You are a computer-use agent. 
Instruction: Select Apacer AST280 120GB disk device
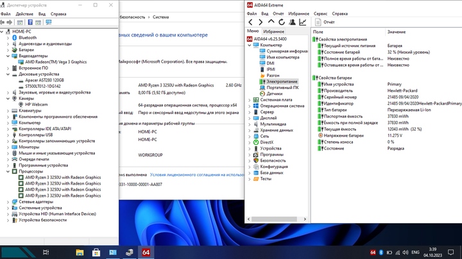(x=41, y=80)
